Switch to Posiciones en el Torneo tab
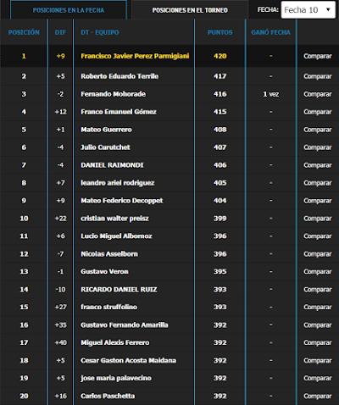 pos(190,10)
